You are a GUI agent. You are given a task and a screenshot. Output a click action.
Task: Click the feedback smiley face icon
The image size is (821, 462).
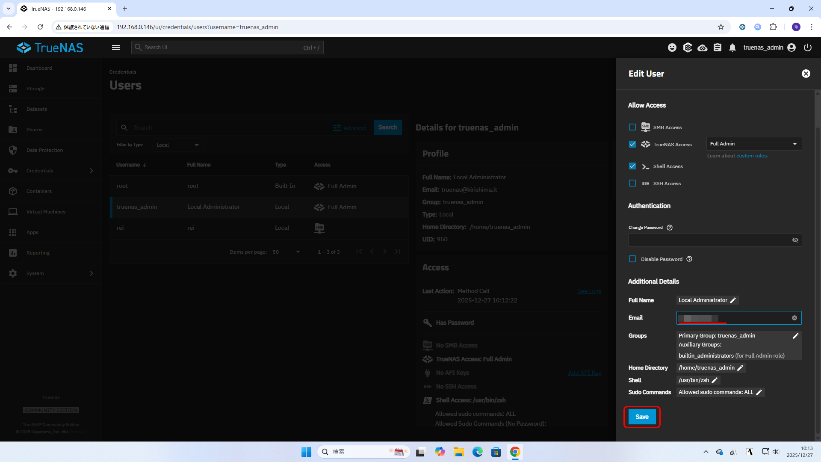672,47
